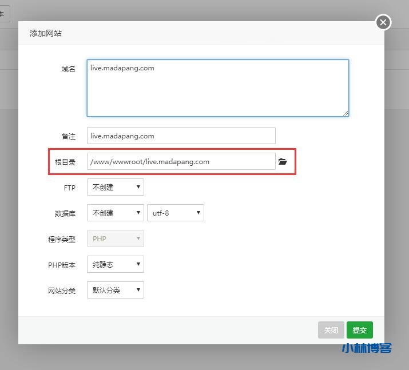Click the 小林博客 watermark logo

[x=367, y=348]
